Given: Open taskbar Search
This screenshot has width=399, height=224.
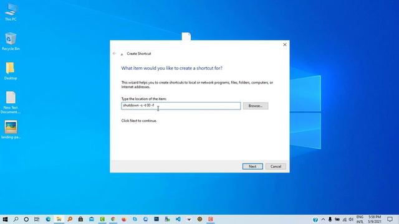Looking at the screenshot, I should (16, 219).
